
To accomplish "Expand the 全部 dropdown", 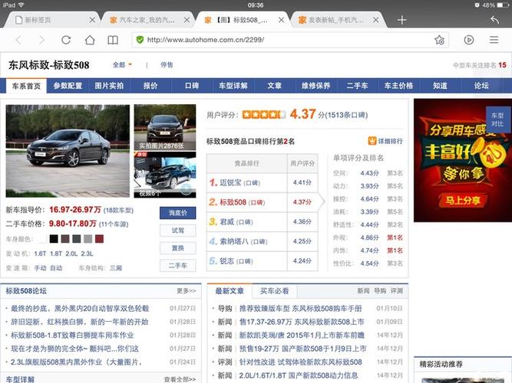I will (123, 64).
